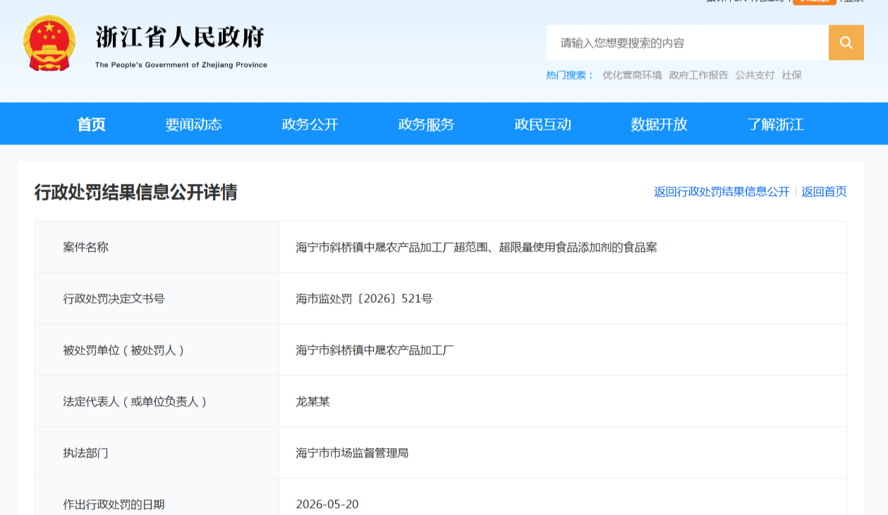Click hot search link 政府工作报告

pos(698,75)
